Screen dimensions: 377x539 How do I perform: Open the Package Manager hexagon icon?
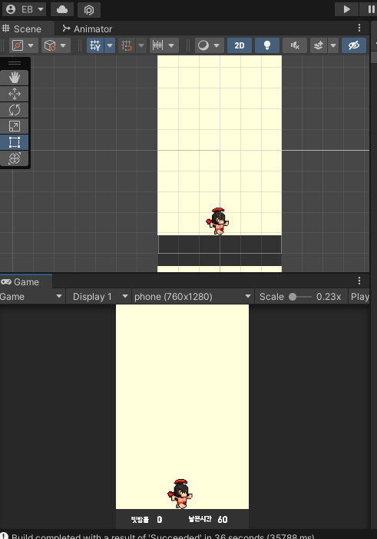coord(89,10)
